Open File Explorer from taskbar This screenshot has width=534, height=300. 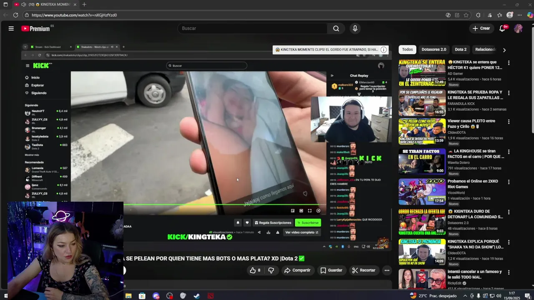click(x=128, y=296)
